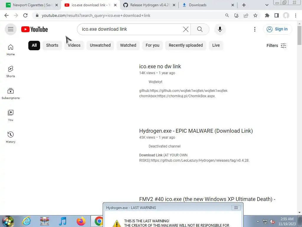Open the Chrome extensions puzzle icon
The image size is (302, 227).
point(267,15)
